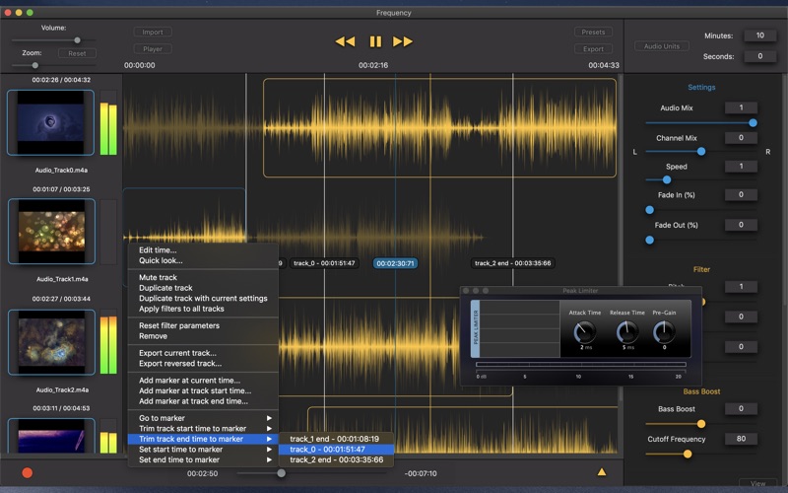Screen dimensions: 788x493
Task: Click the track_0 - 00:01:51:47 timeline marker label
Action: tap(324, 263)
